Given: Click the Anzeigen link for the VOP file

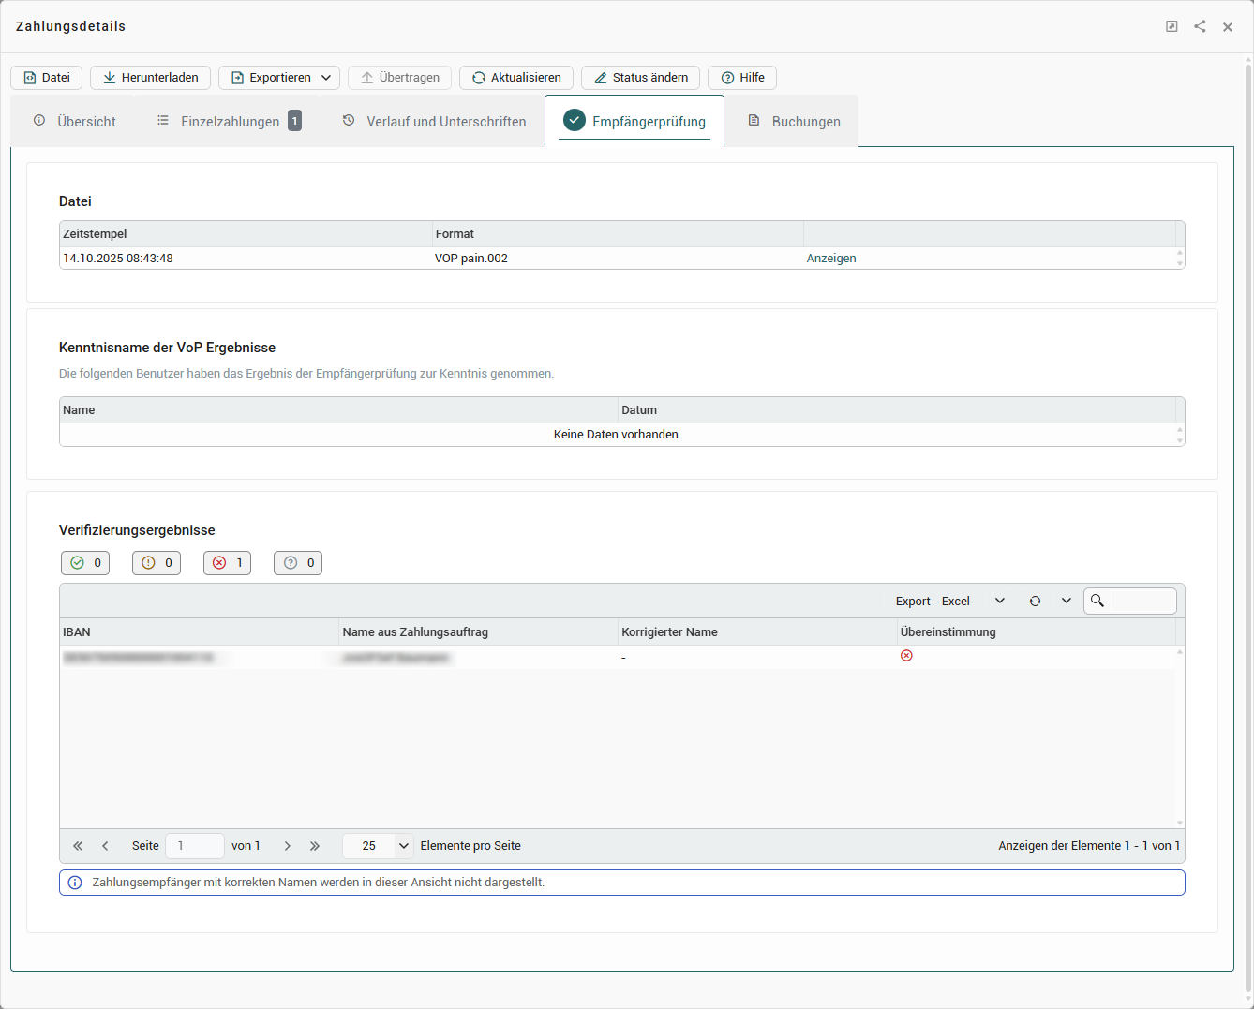Looking at the screenshot, I should tap(831, 259).
